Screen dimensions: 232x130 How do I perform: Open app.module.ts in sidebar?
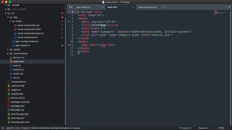[22, 45]
